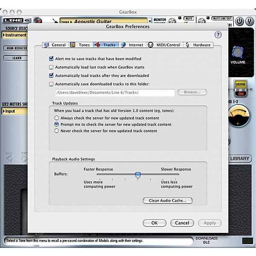This screenshot has height=256, width=256.
Task: Enable automatically save downloaded tracks to folder
Action: coord(52,84)
